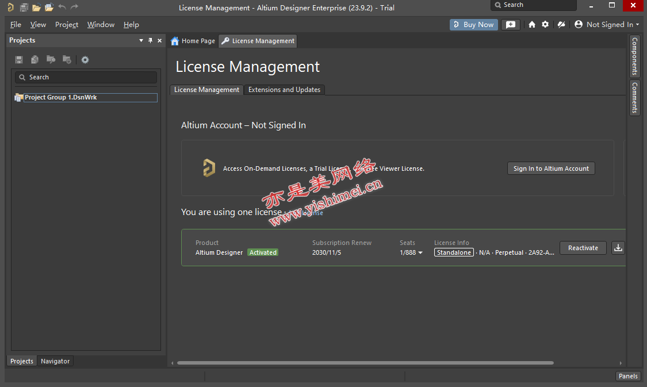Select the Projects tab at panel bottom
647x387 pixels.
point(22,361)
